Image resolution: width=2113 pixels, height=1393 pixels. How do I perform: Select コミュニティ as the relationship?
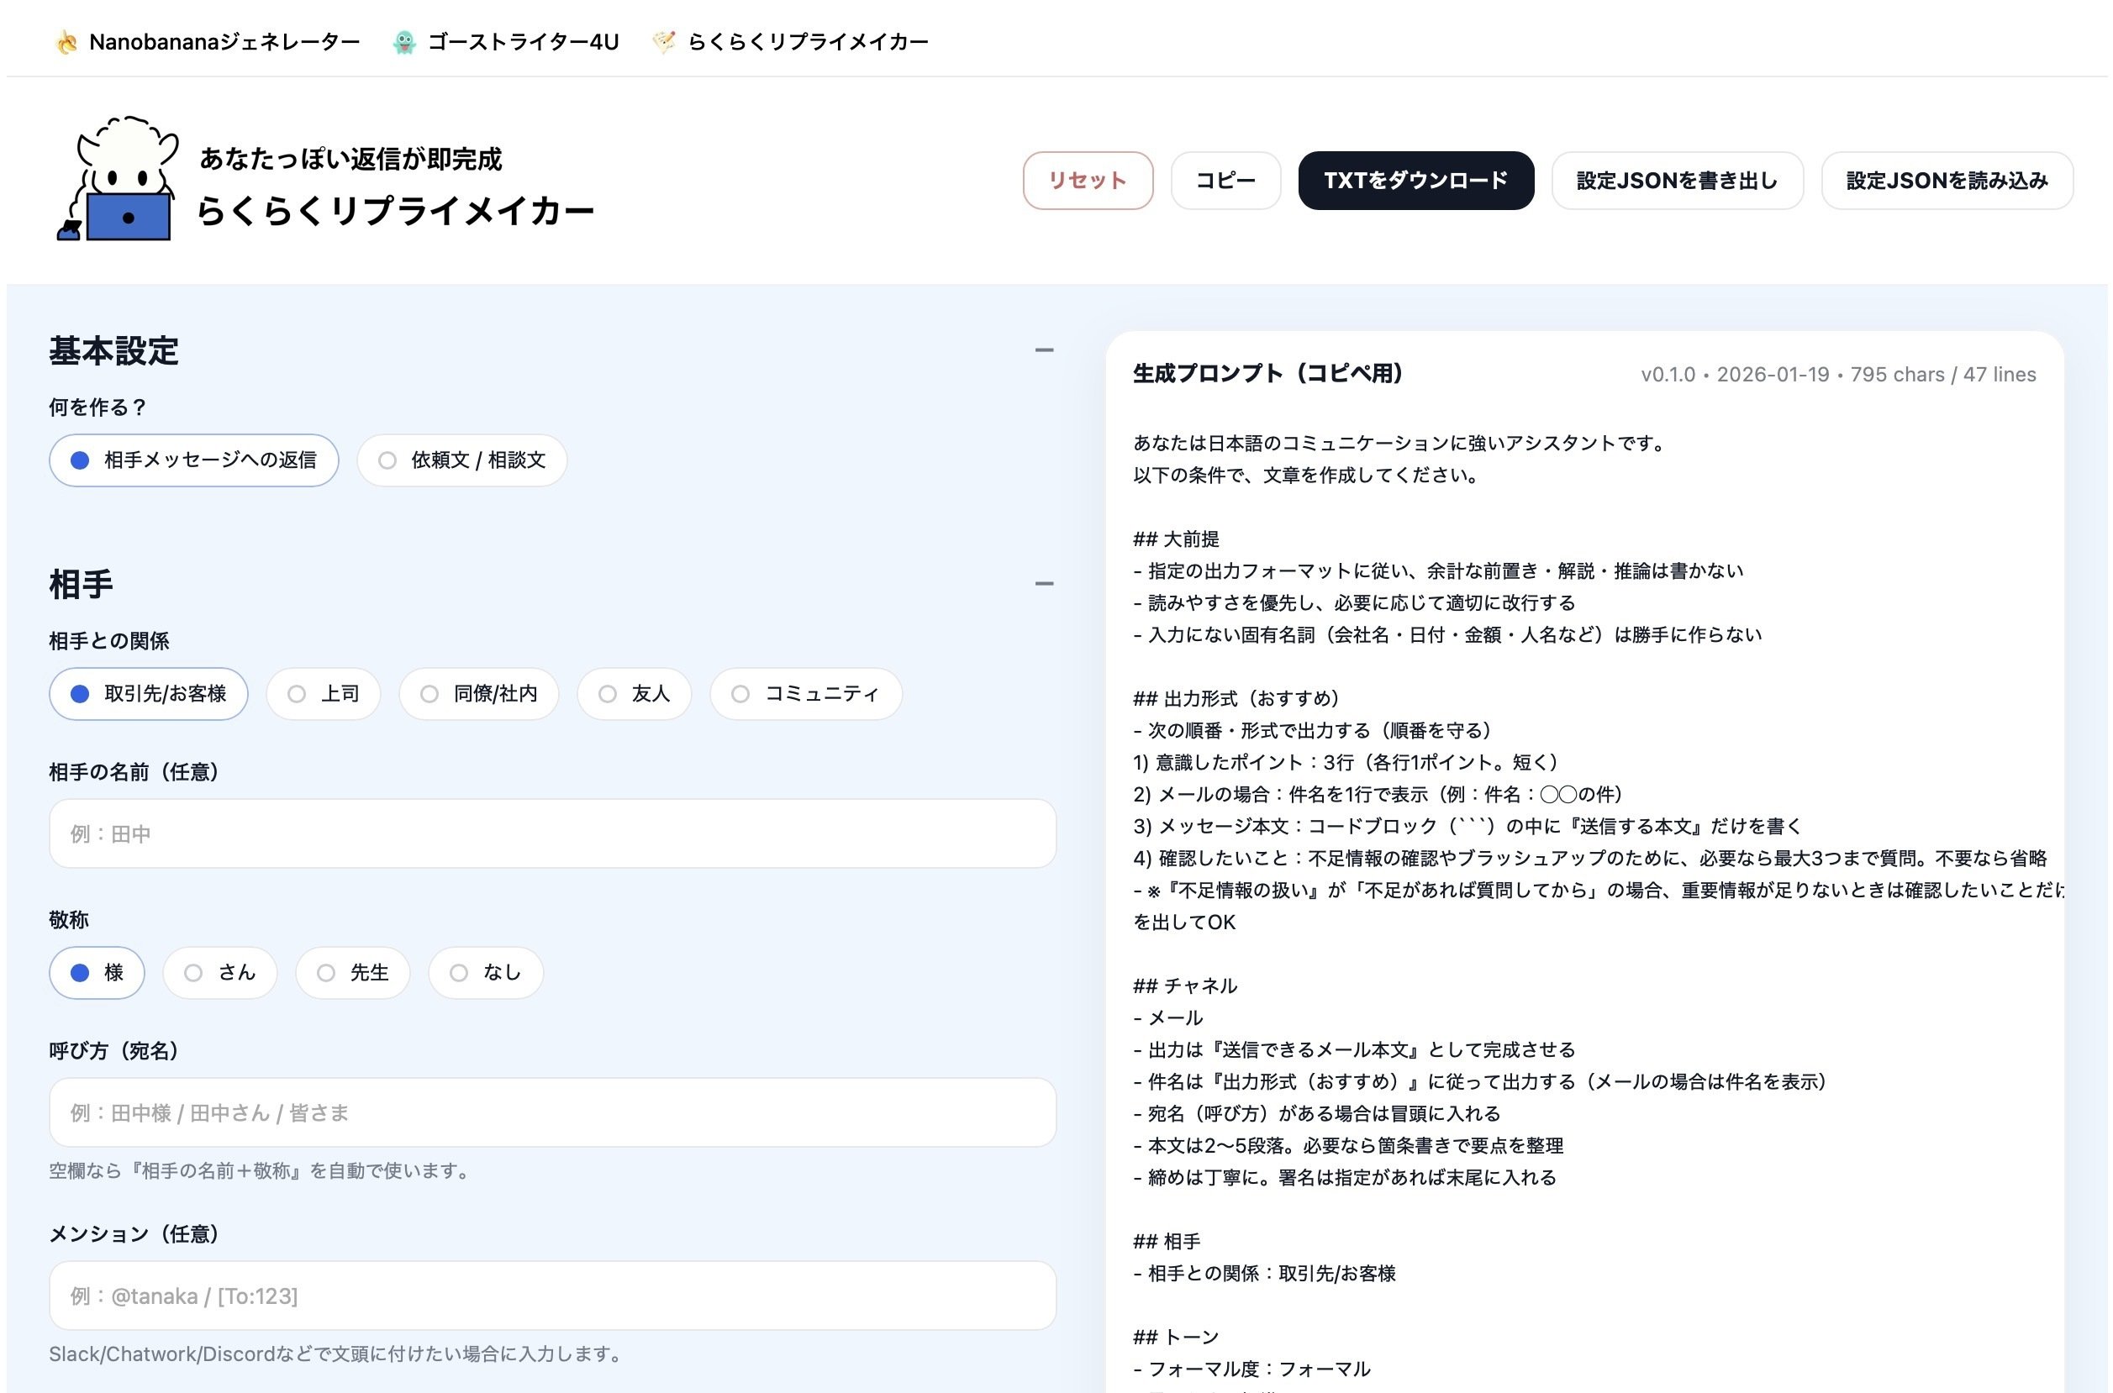click(805, 694)
